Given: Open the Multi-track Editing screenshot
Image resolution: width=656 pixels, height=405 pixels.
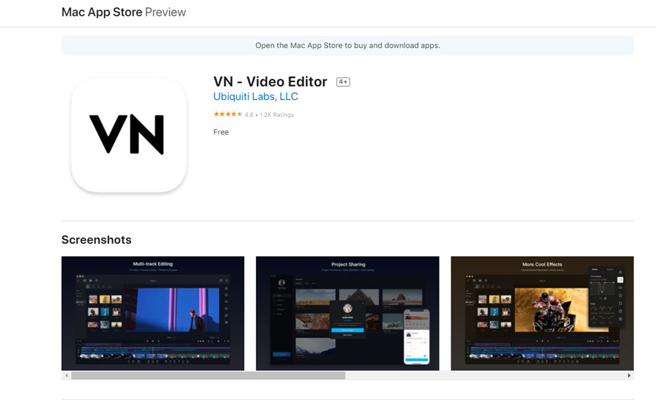Looking at the screenshot, I should pyautogui.click(x=153, y=313).
